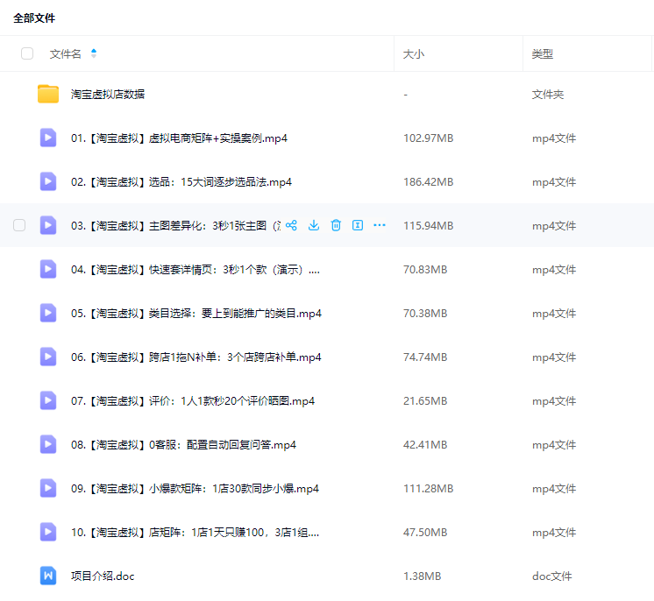Click the 70.38MB size cell
This screenshot has height=601, width=654.
[x=425, y=313]
